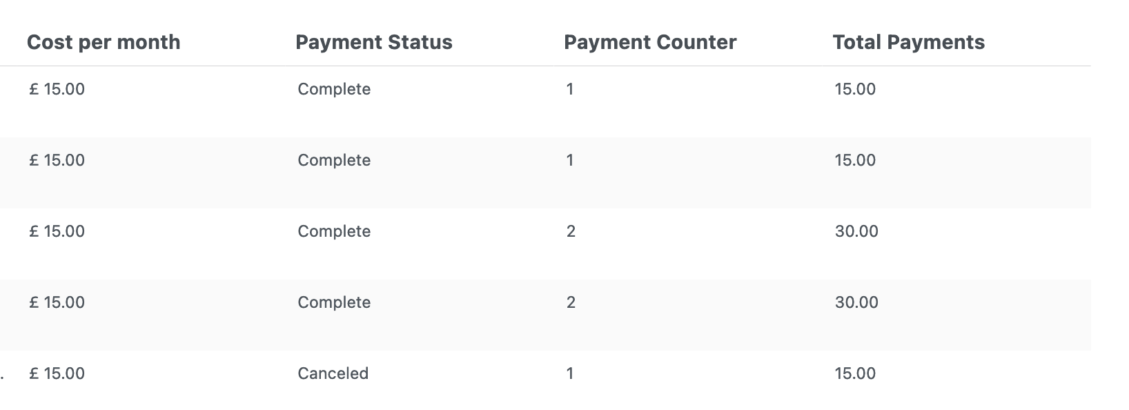Click the Total Payments value in the Canceled row

click(x=855, y=373)
